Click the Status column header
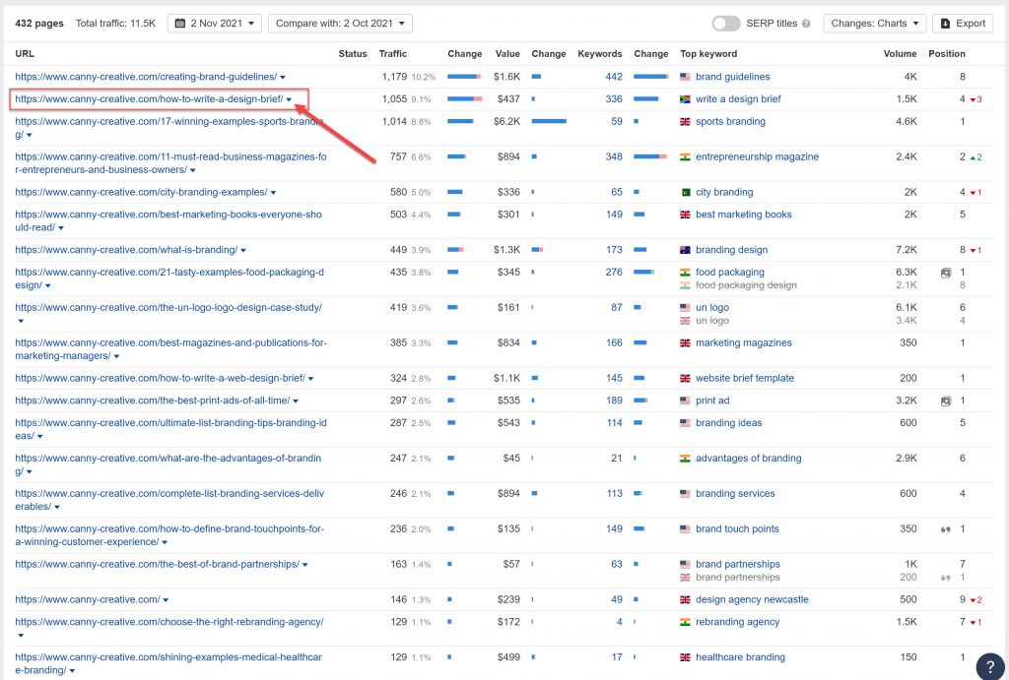1009x680 pixels. (x=353, y=54)
